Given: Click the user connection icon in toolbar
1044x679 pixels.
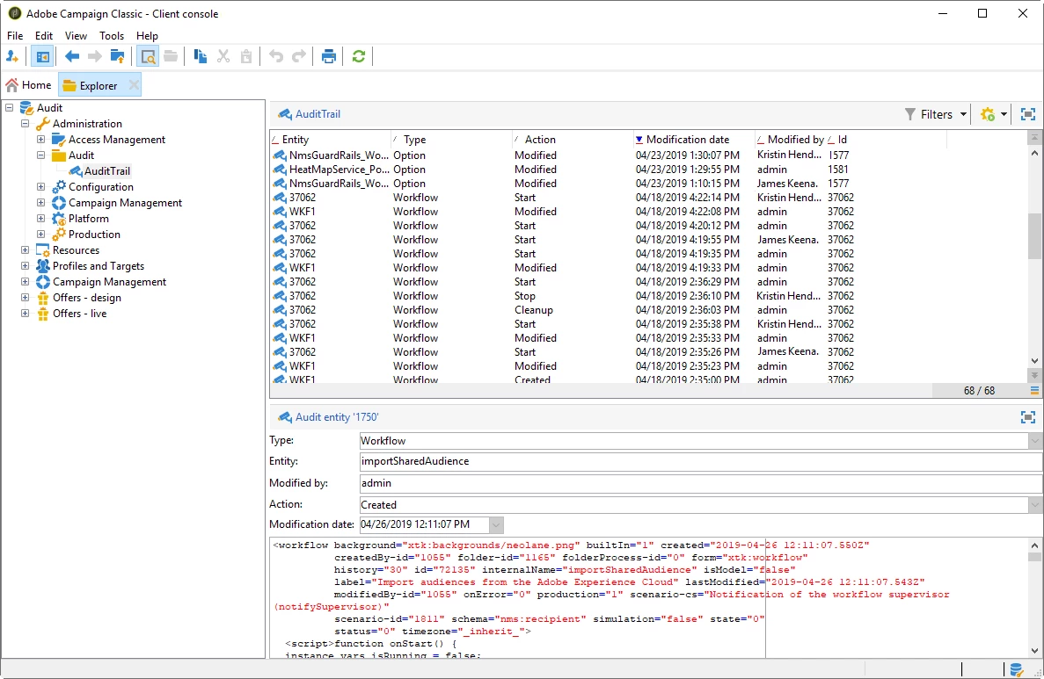Looking at the screenshot, I should [x=12, y=56].
